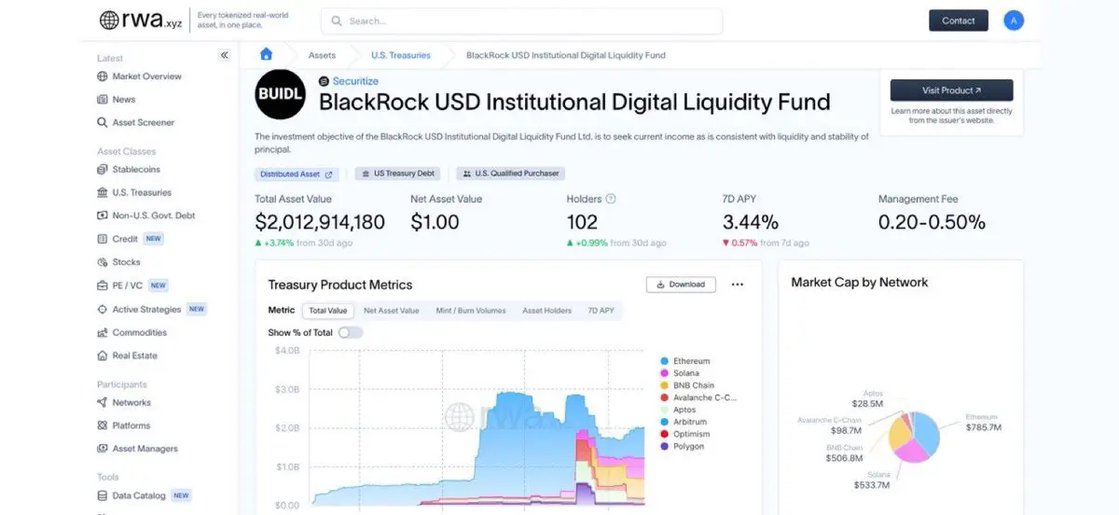The image size is (1119, 515).
Task: Click the $28.5M Aptos pie label
Action: 867,403
